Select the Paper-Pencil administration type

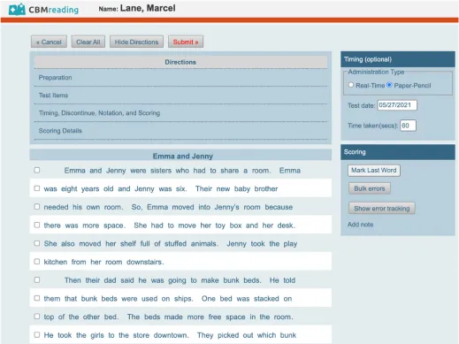[389, 85]
